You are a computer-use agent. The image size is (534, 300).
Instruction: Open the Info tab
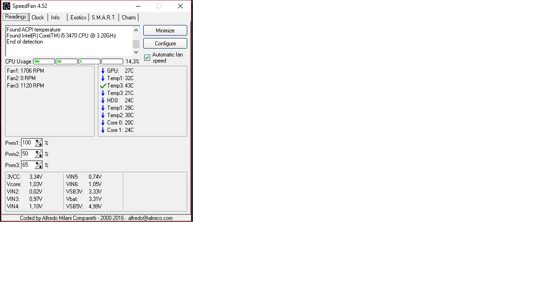[x=55, y=17]
